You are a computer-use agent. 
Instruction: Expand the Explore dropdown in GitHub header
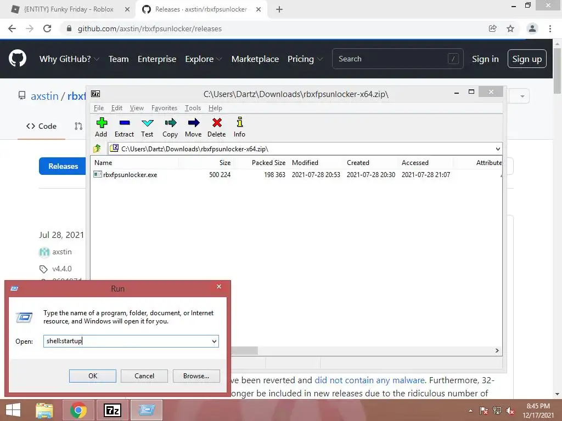tap(204, 59)
